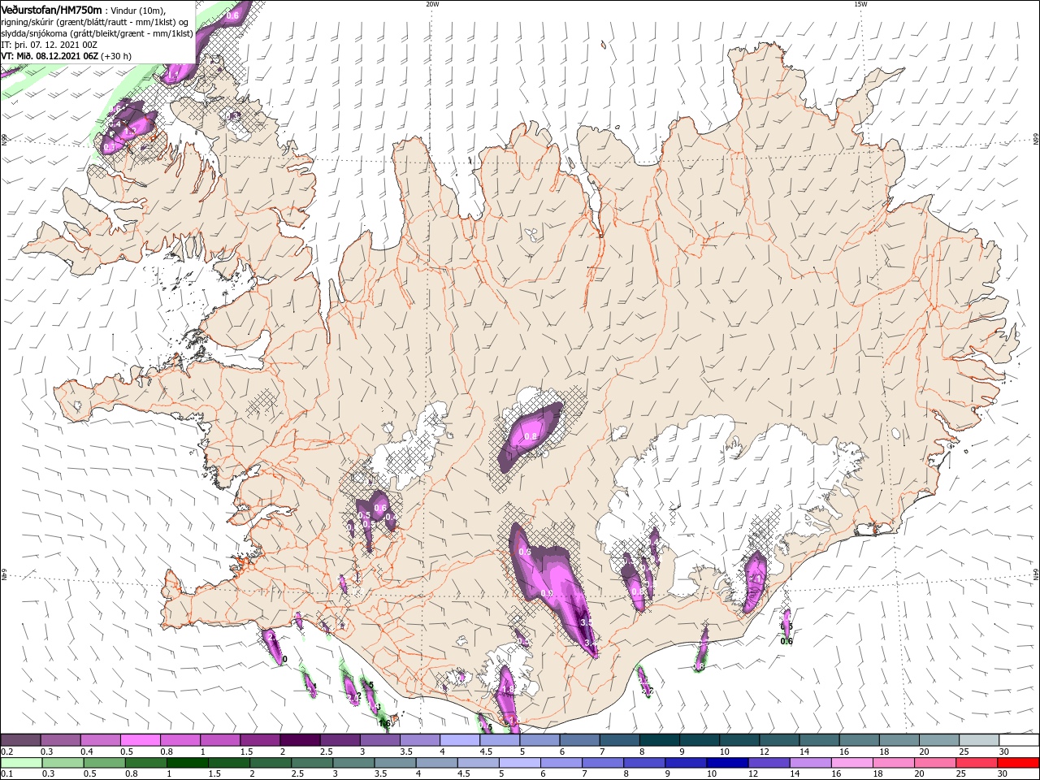Viewport: 1040px width, 780px height.
Task: Click the 0.8 value on central pink snowfall patch
Action: coord(531,437)
